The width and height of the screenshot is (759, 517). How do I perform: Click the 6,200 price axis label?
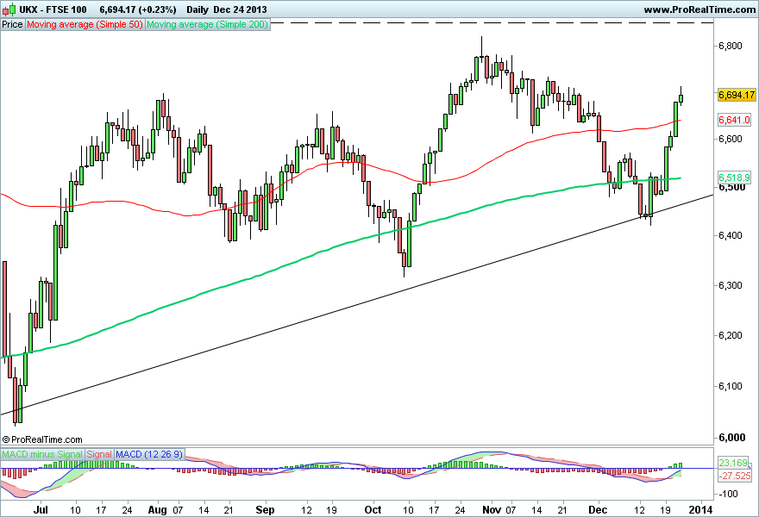click(730, 336)
